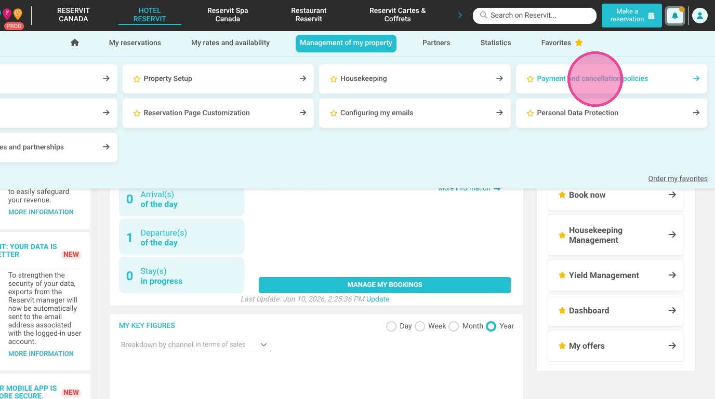Star the Payment and cancellation policies item
715x399 pixels.
pos(530,79)
